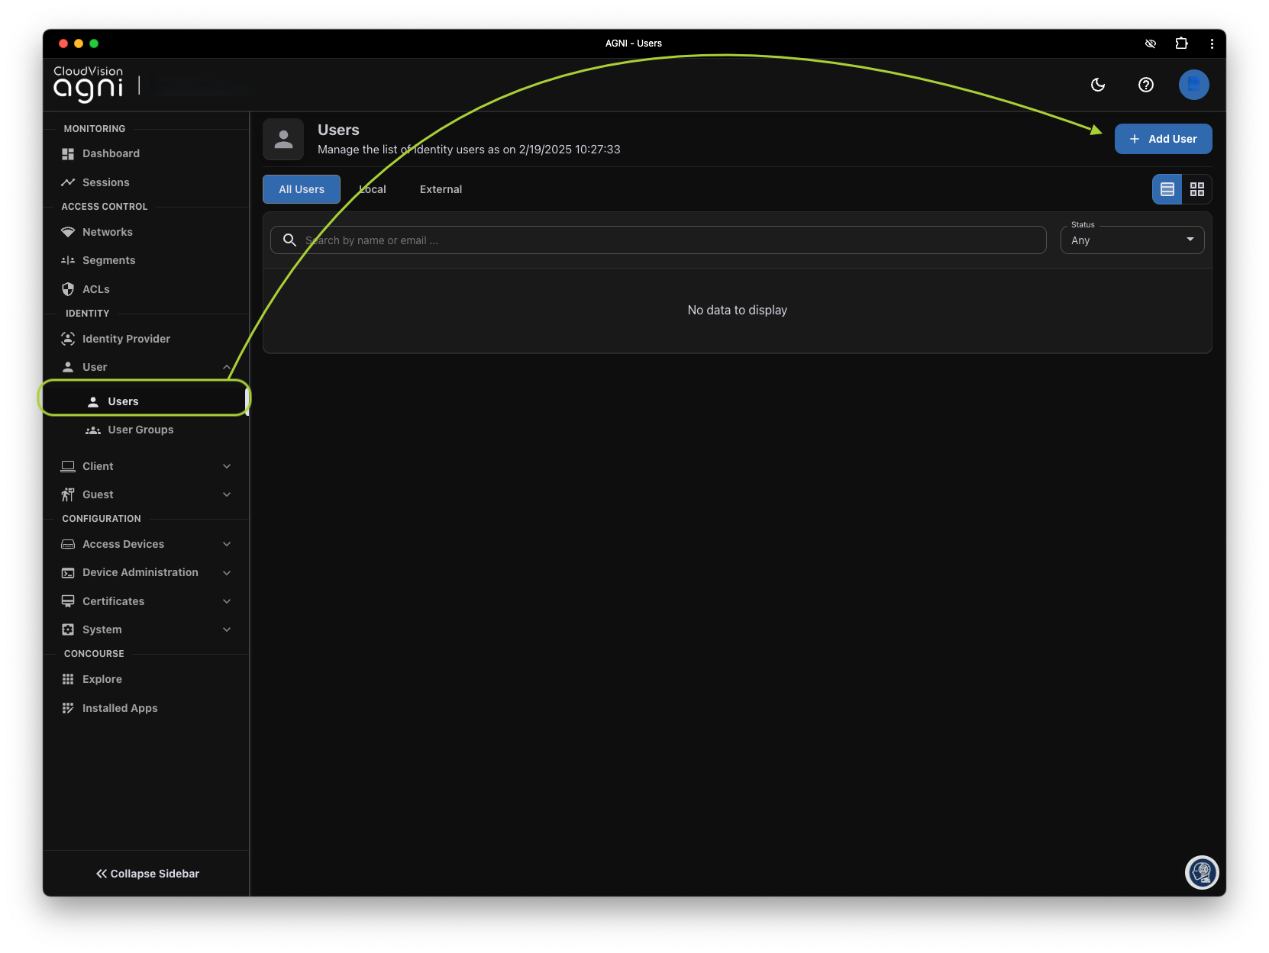Viewport: 1269px width, 953px height.
Task: Click the browser extensions puzzle icon
Action: 1181,43
